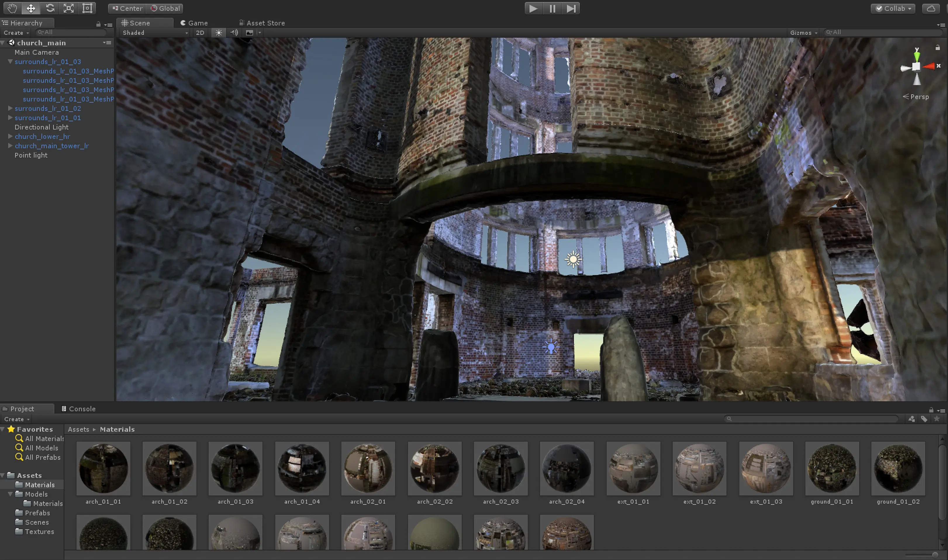This screenshot has width=948, height=560.
Task: Click the Play button
Action: pyautogui.click(x=533, y=8)
